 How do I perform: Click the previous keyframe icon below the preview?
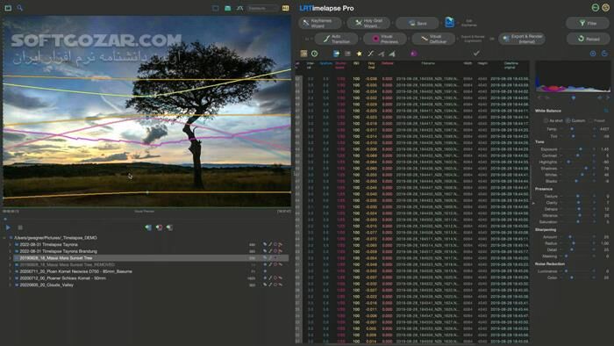[x=148, y=227]
